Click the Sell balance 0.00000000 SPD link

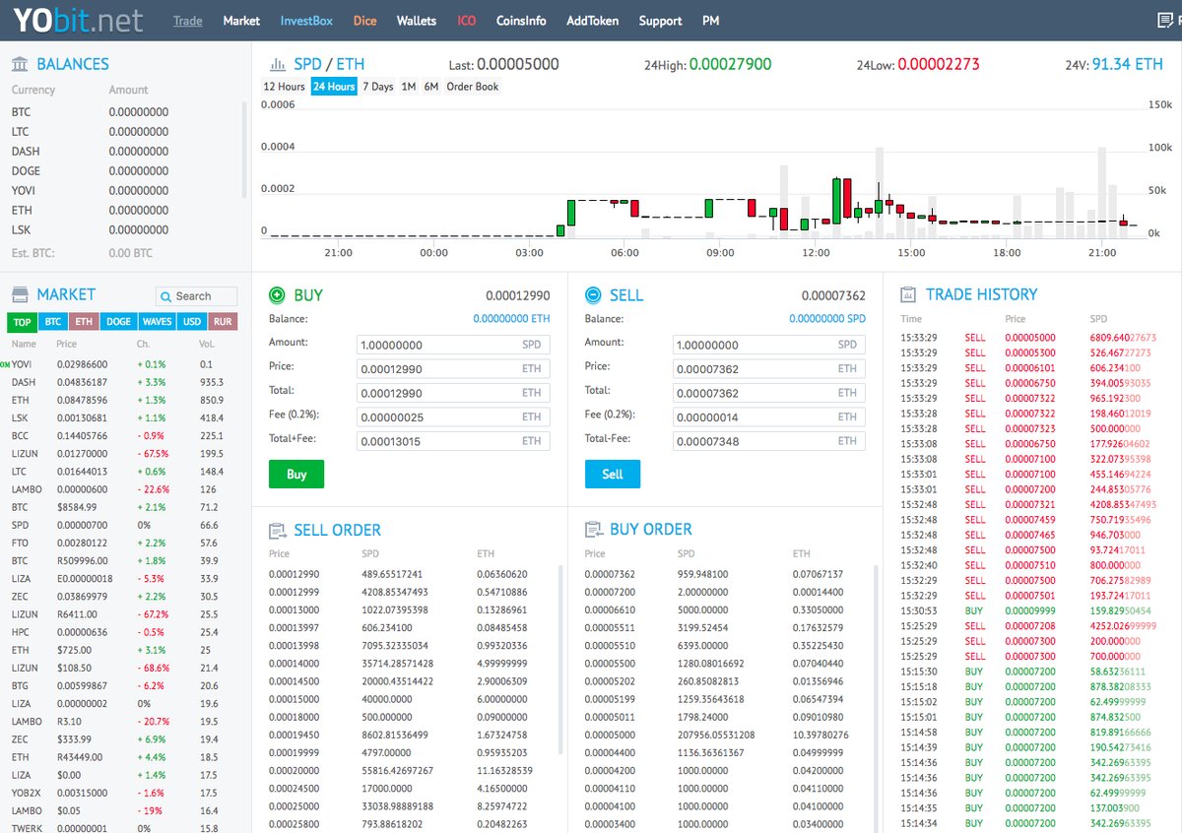(x=827, y=319)
